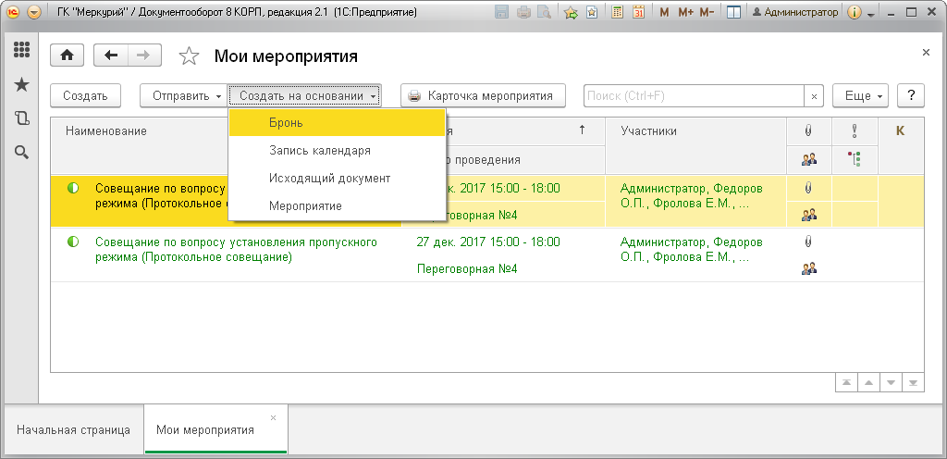
Task: Click the sort ascending arrow in date header
Action: click(x=583, y=130)
